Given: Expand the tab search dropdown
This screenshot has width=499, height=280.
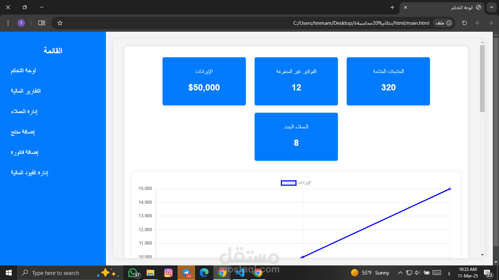Looking at the screenshot, I should coord(491,7).
